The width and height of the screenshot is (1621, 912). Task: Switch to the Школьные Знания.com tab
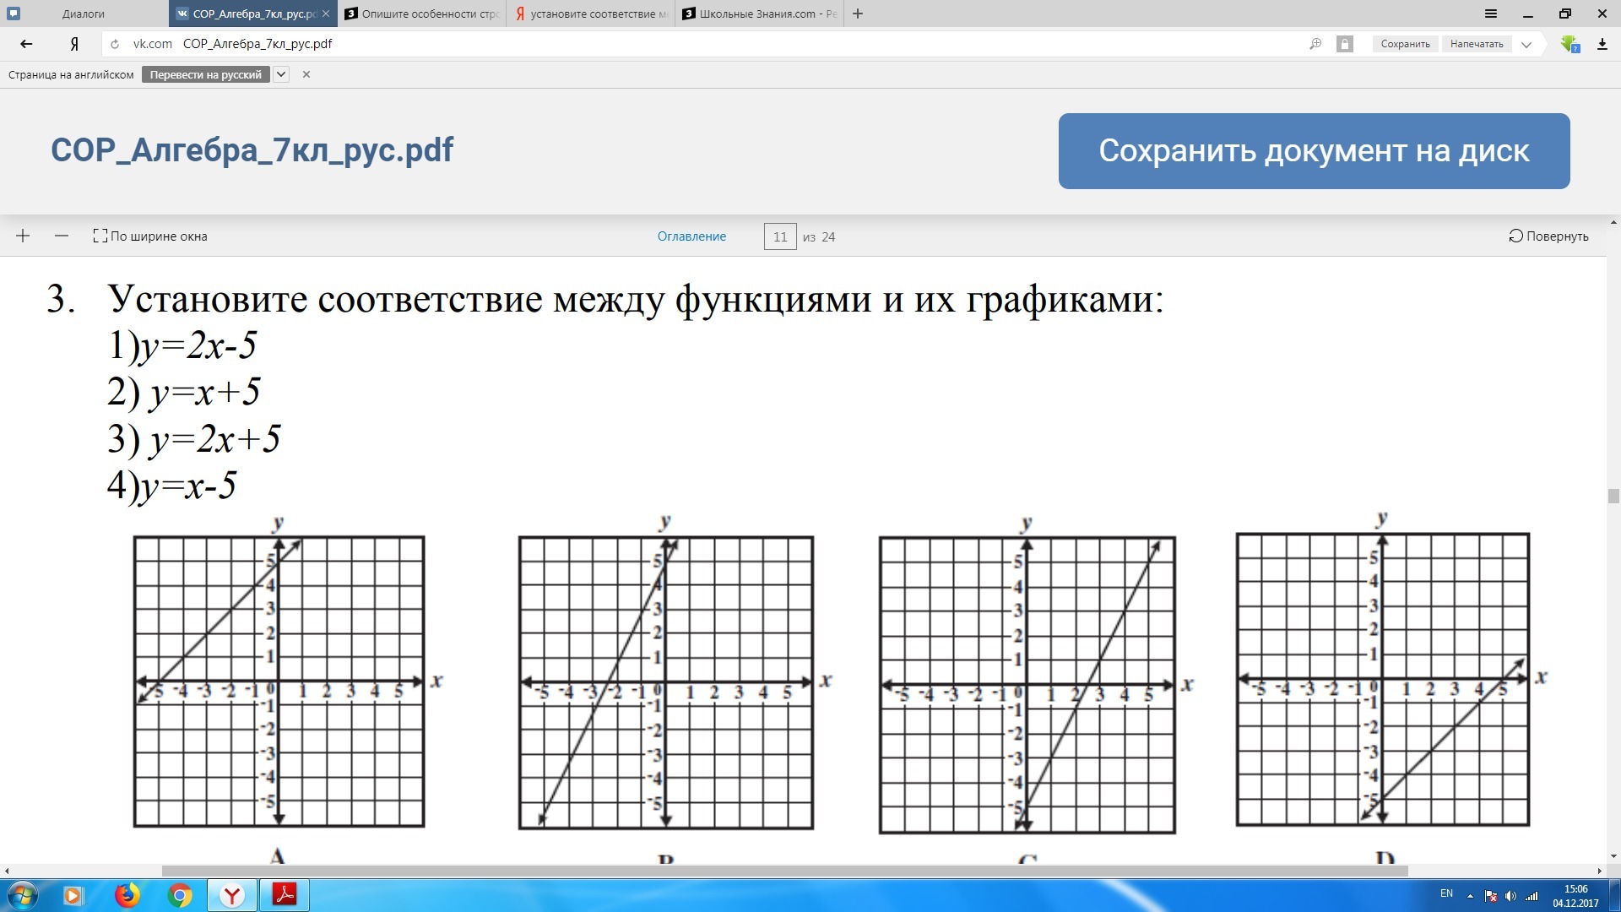point(754,14)
